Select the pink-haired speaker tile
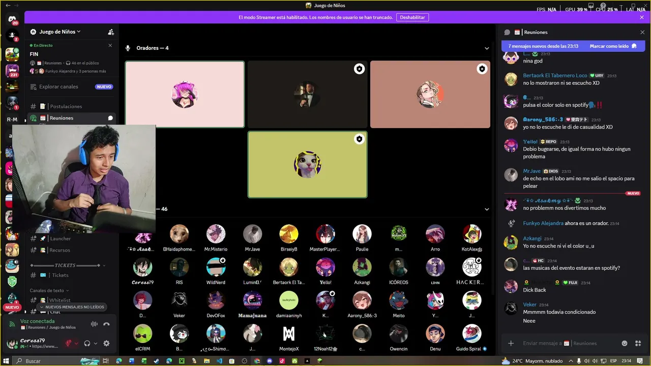The image size is (651, 366). click(x=185, y=94)
